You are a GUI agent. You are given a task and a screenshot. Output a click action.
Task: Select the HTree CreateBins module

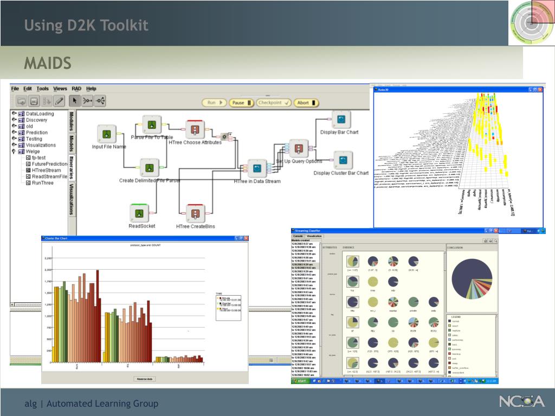click(195, 213)
